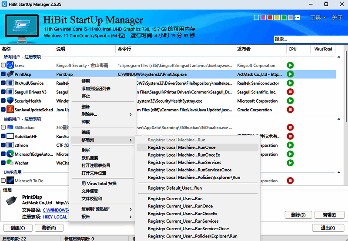Image resolution: width=348 pixels, height=241 pixels.
Task: Click the SecurityHealth shield icon
Action: click(10, 101)
